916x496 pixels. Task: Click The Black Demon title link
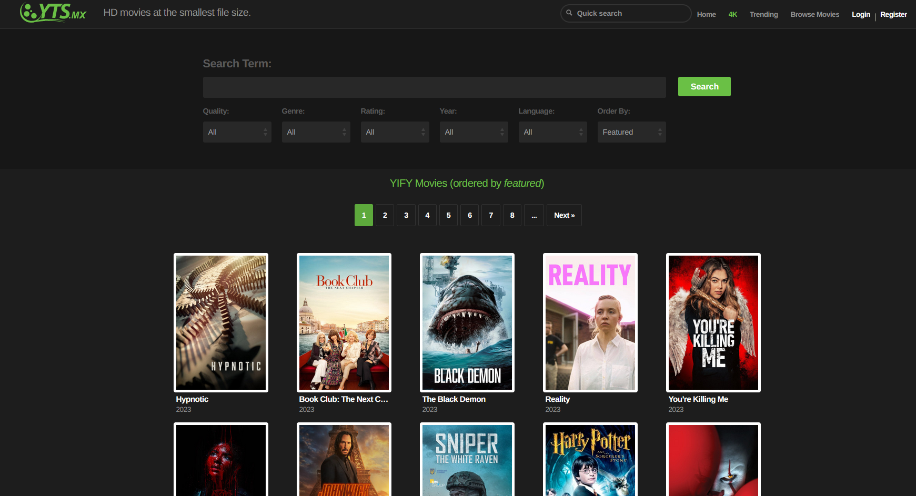click(x=454, y=399)
